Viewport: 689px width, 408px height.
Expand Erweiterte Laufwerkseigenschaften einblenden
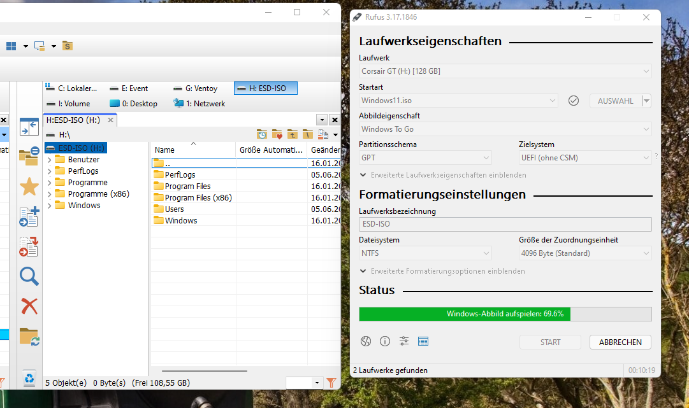point(443,175)
